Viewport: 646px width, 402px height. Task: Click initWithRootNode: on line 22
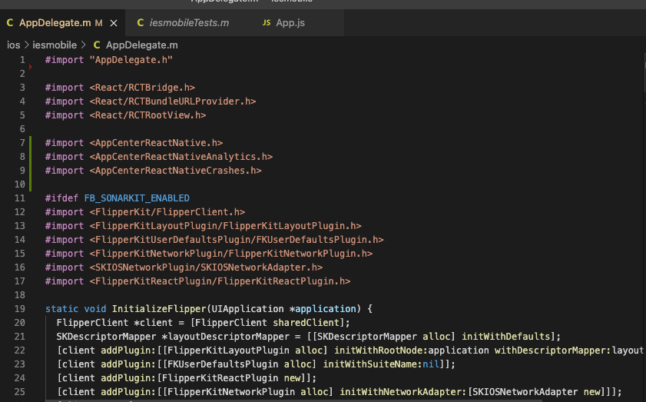tap(381, 351)
